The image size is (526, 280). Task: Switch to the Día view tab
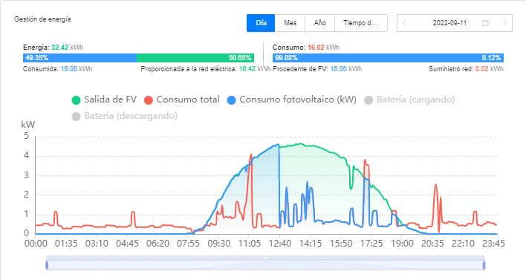coord(261,23)
